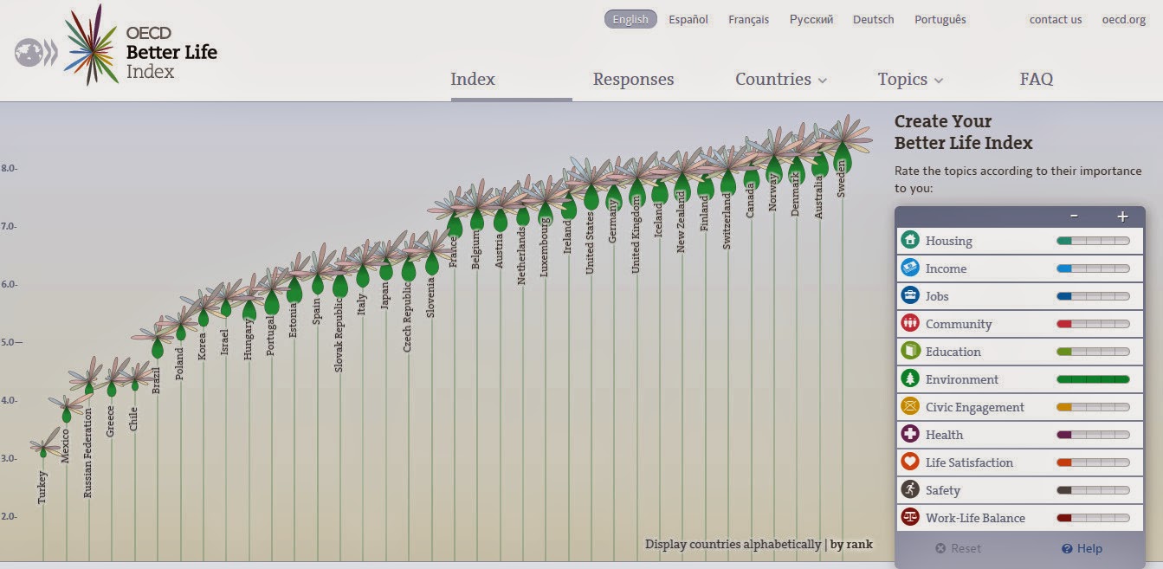Image resolution: width=1163 pixels, height=569 pixels.
Task: Adjust the Health importance slider
Action: (x=1093, y=435)
